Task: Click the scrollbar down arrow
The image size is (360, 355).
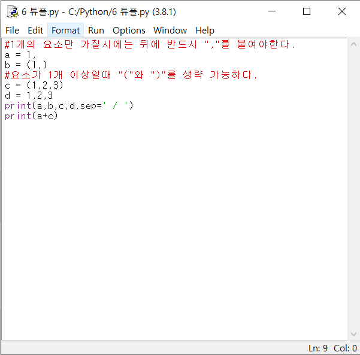Action: pyautogui.click(x=353, y=335)
